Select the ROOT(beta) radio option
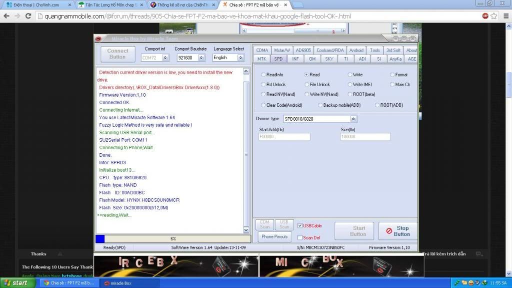The image size is (512, 288). point(349,94)
